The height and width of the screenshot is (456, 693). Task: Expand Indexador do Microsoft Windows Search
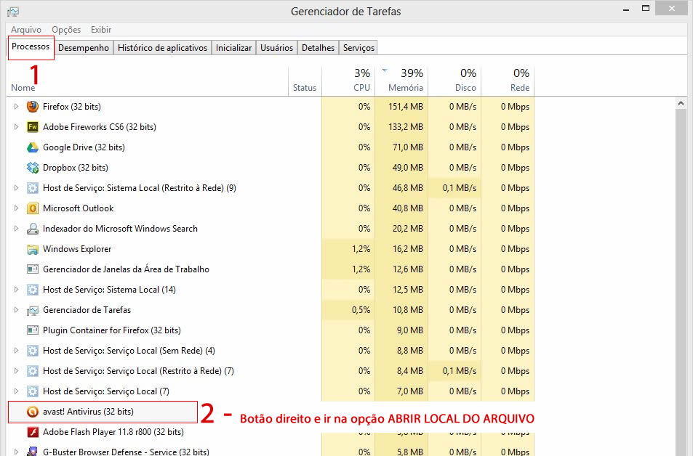pyautogui.click(x=16, y=229)
